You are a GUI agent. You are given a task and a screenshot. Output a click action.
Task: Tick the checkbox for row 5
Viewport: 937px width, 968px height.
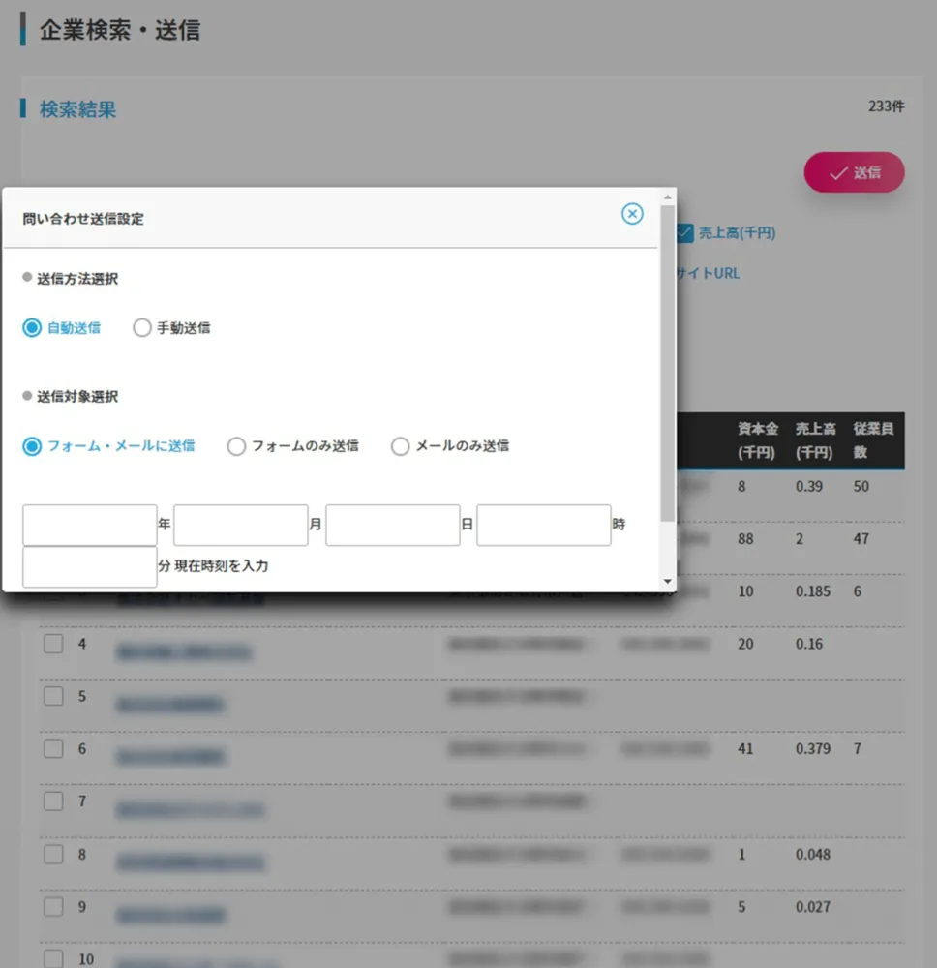coord(53,696)
